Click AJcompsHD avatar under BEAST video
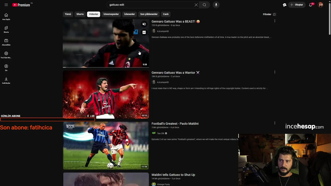Viewport: 331px width, 186px height. pyautogui.click(x=154, y=31)
